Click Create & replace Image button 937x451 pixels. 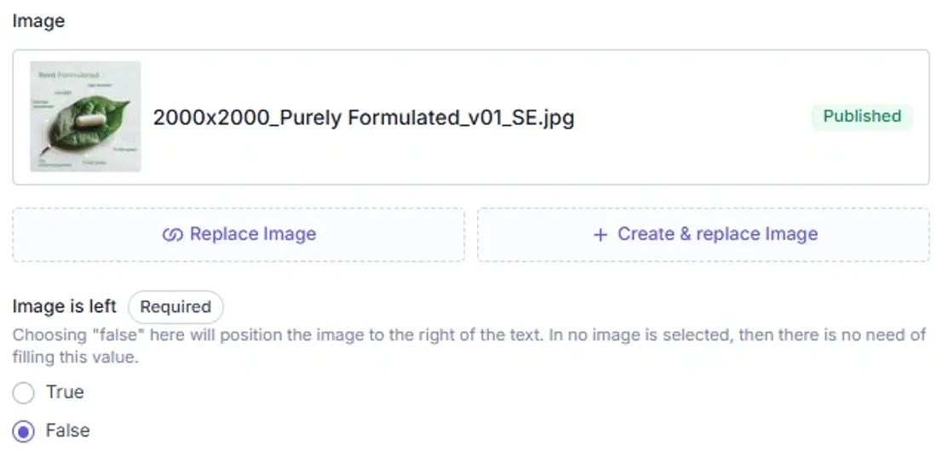pyautogui.click(x=704, y=235)
